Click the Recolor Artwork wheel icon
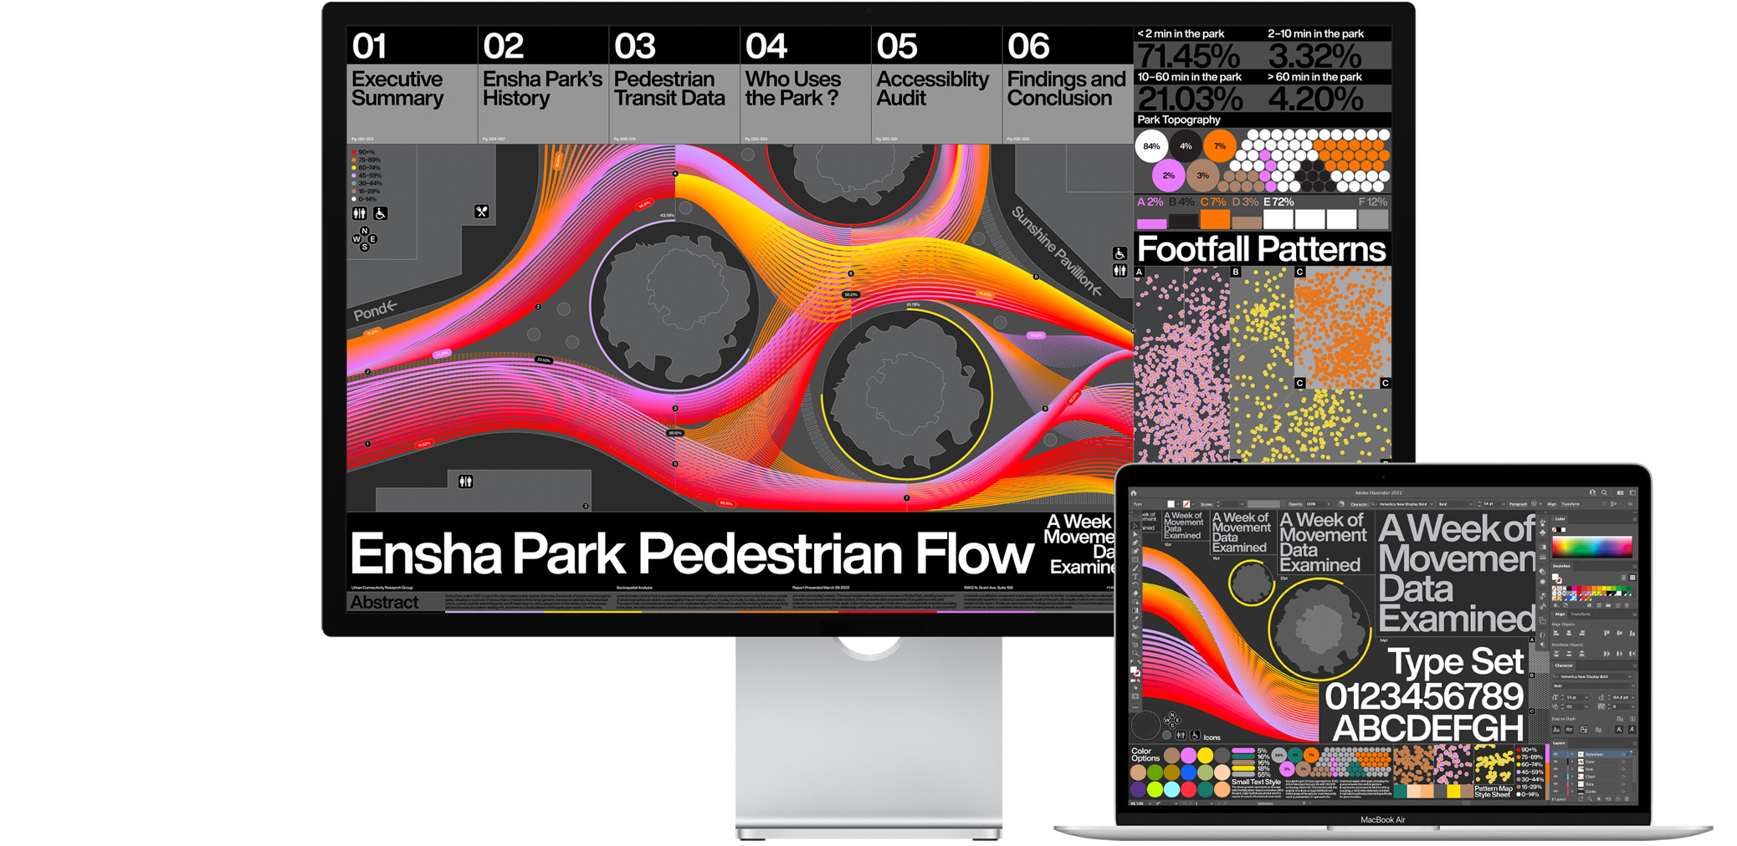This screenshot has width=1737, height=846. pyautogui.click(x=1341, y=504)
